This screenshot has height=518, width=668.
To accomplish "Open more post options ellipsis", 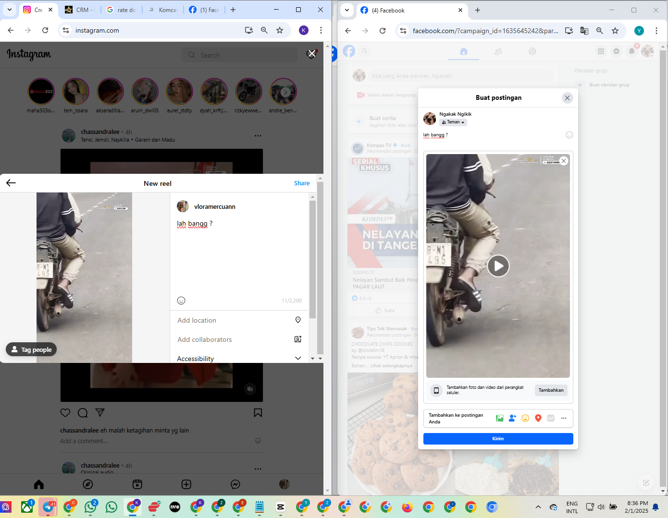I will (x=564, y=418).
